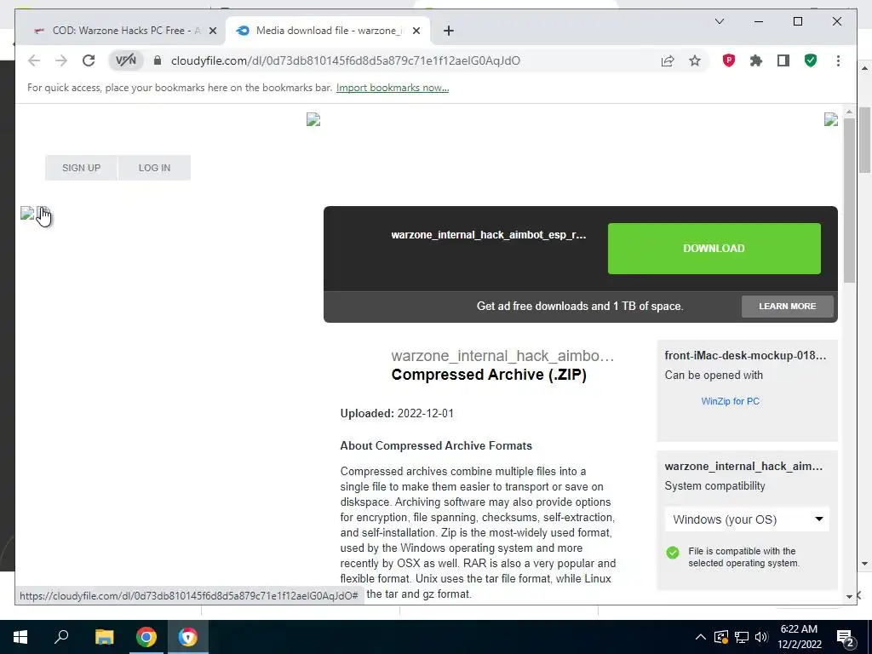Click the network tray icon
872x654 pixels.
coord(742,637)
